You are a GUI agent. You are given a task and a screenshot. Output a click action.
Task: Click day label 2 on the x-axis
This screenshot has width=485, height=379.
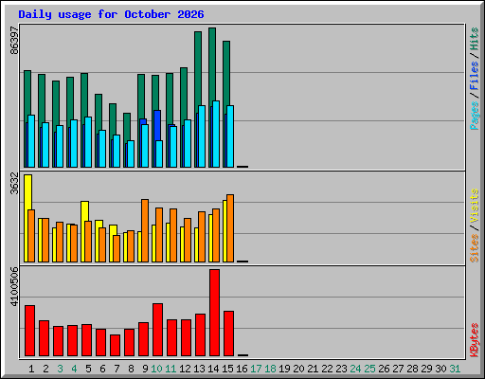(45, 369)
